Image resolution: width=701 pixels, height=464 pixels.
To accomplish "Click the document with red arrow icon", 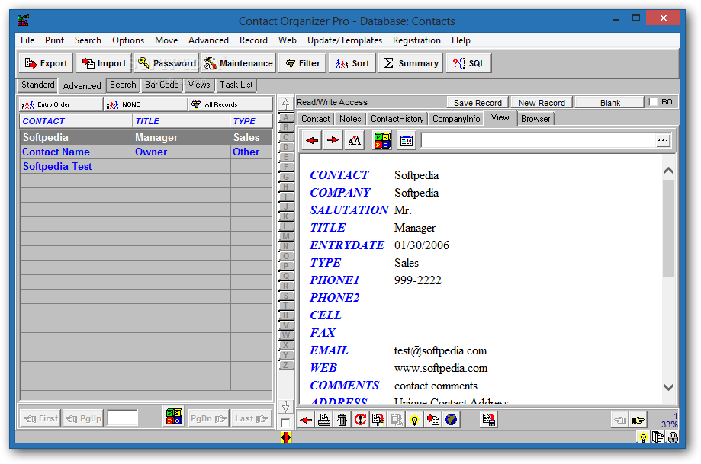I will (x=432, y=420).
